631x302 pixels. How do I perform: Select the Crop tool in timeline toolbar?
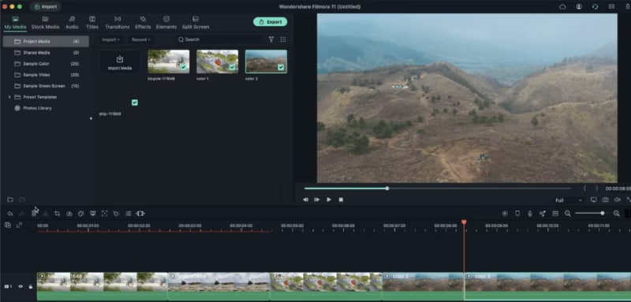(57, 214)
